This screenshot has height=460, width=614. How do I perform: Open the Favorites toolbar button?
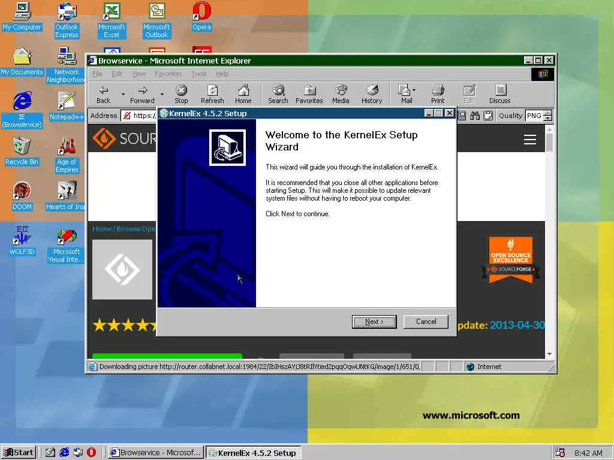point(309,94)
